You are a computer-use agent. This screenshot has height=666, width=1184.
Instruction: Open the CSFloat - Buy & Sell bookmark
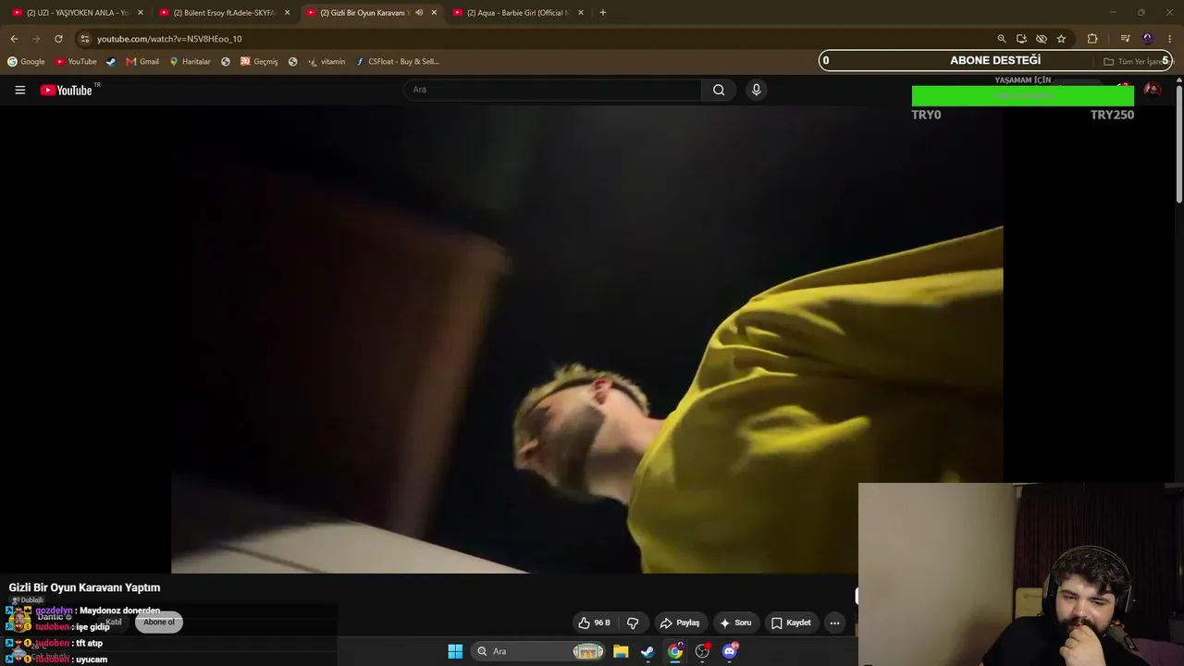tap(398, 62)
